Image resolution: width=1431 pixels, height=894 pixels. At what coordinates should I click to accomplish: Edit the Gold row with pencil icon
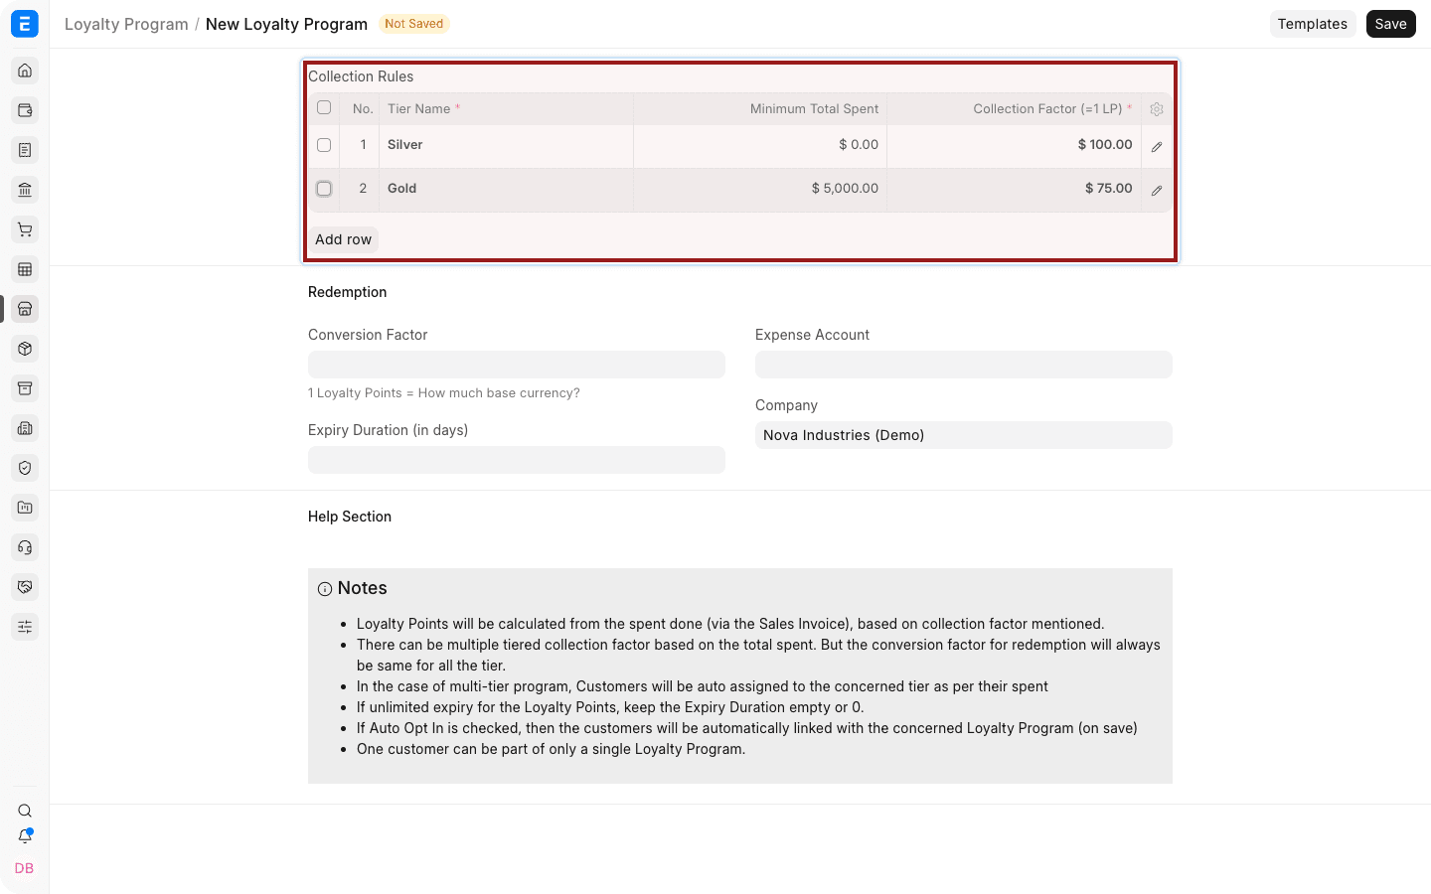pos(1157,191)
